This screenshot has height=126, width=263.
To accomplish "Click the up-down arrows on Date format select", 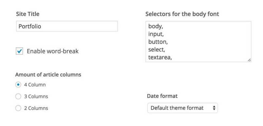I will (214, 108).
